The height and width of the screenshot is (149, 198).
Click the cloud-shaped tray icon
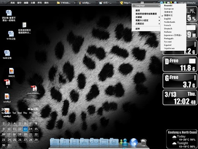point(175,3)
